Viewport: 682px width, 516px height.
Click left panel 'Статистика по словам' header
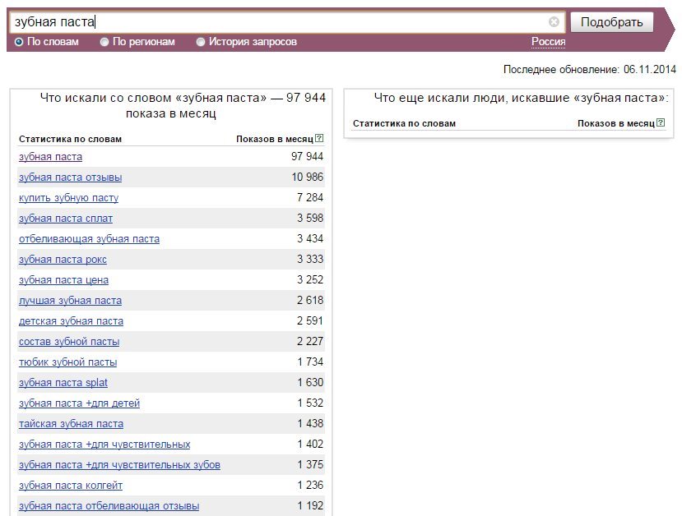point(70,139)
